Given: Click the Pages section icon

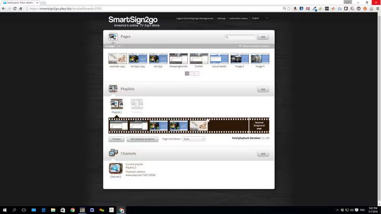Looking at the screenshot, I should (x=113, y=36).
